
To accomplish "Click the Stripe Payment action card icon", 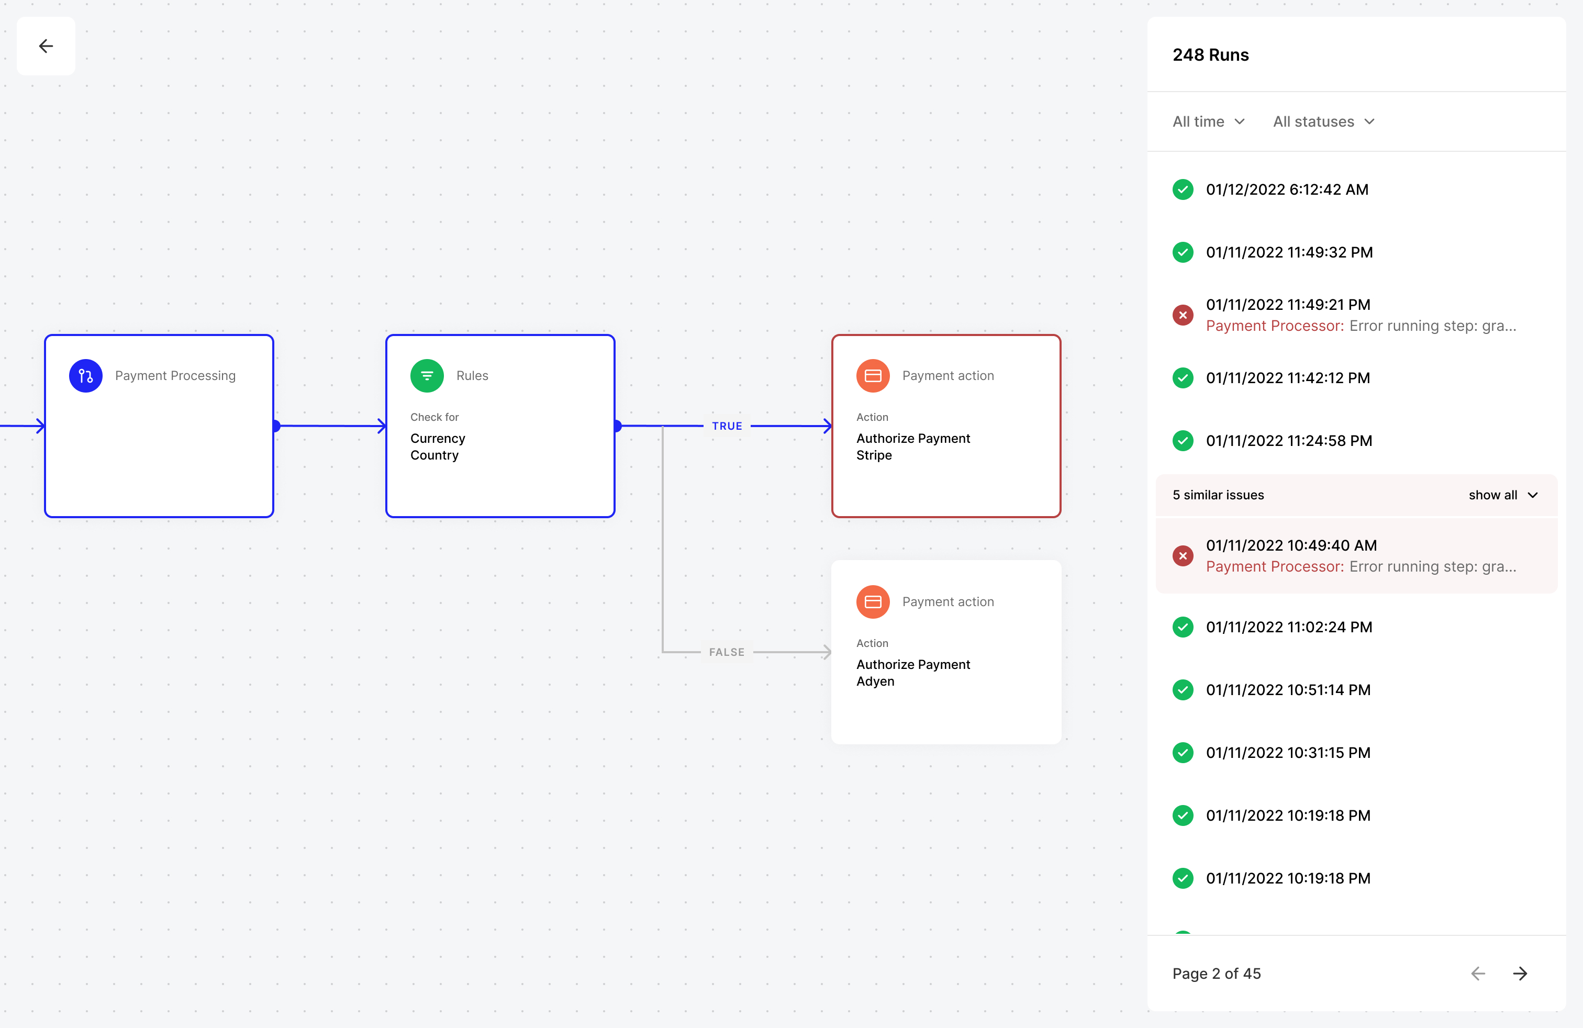I will click(x=873, y=376).
